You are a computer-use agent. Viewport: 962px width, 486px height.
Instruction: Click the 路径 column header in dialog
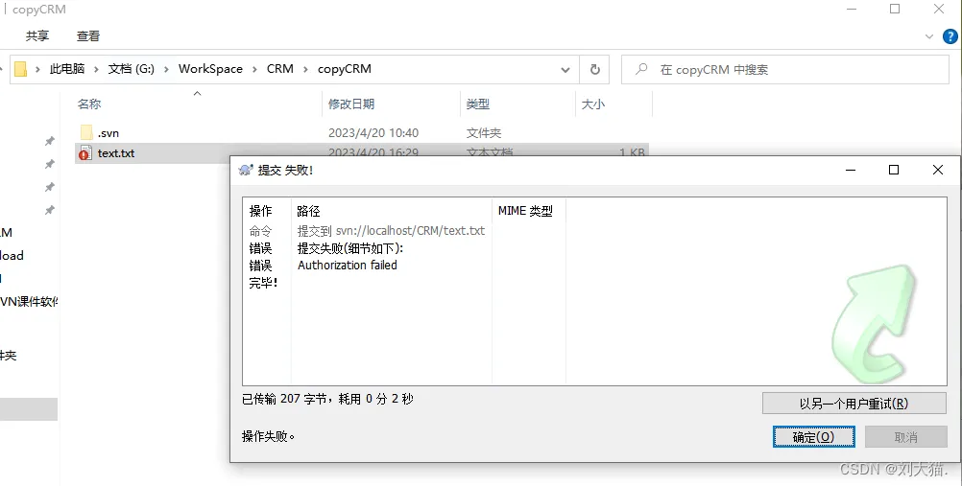click(x=308, y=211)
